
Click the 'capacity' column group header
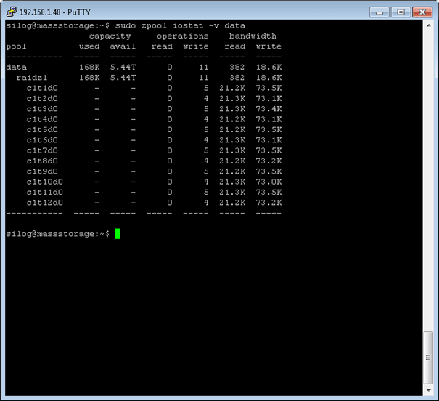110,36
